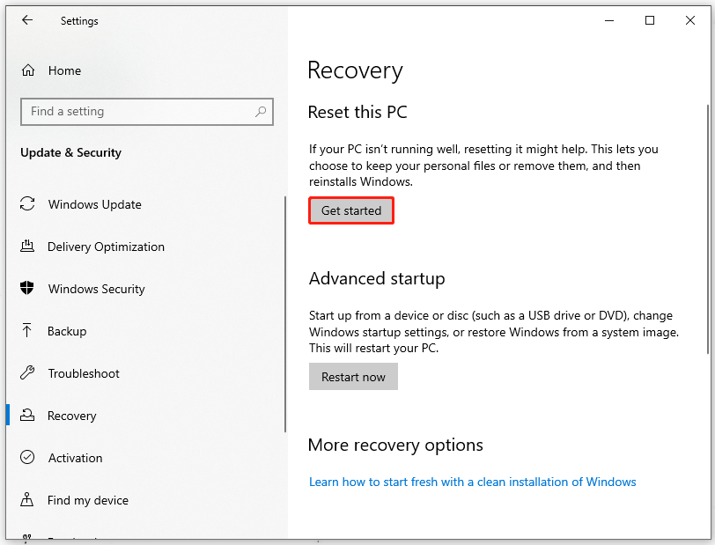
Task: Minimize the Settings window
Action: pyautogui.click(x=609, y=20)
